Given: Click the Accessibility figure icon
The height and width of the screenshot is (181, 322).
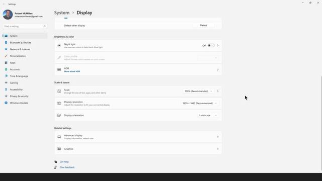Looking at the screenshot, I should [x=6, y=89].
